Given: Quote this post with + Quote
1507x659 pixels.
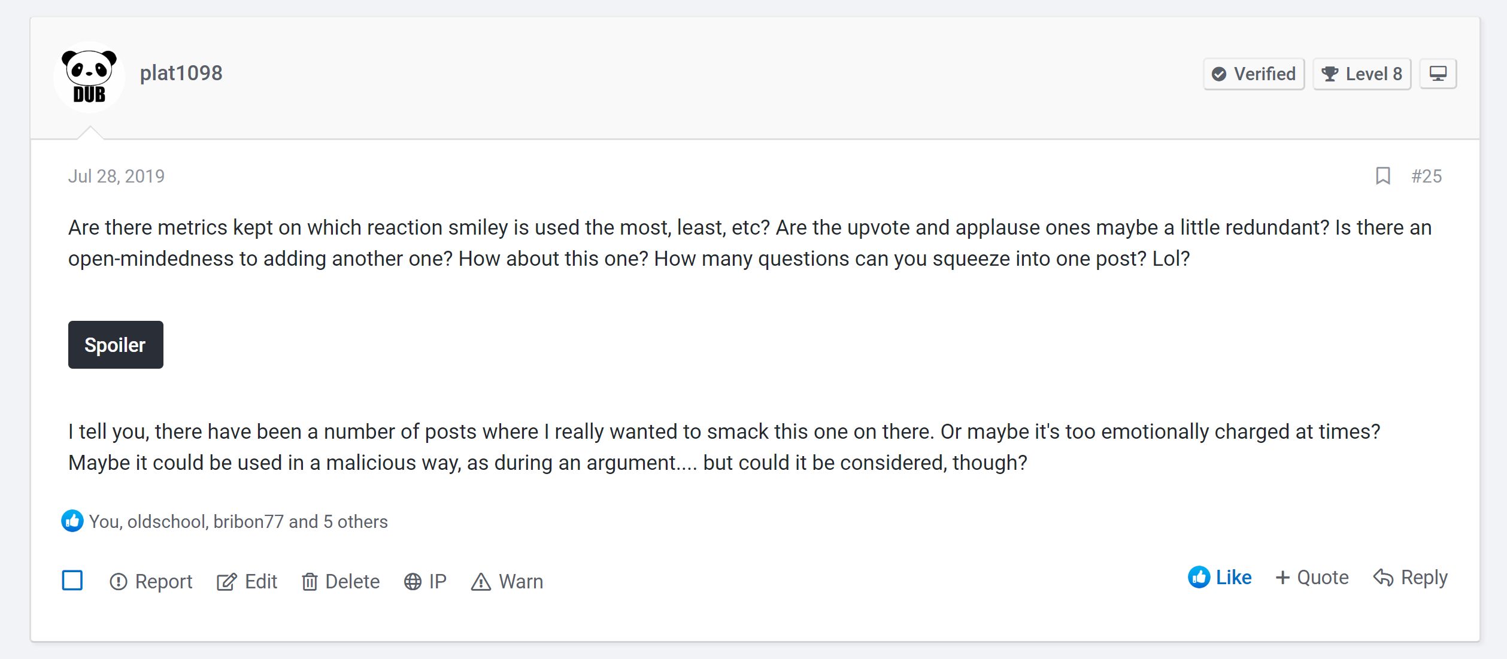Looking at the screenshot, I should coord(1312,578).
